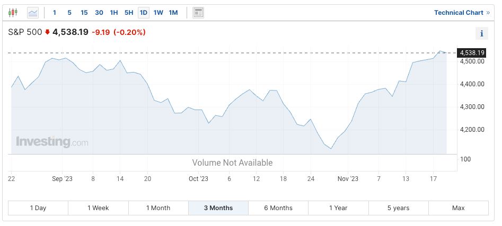Click the news/layout icon in toolbar
Screen dimensions: 502x226
(198, 12)
